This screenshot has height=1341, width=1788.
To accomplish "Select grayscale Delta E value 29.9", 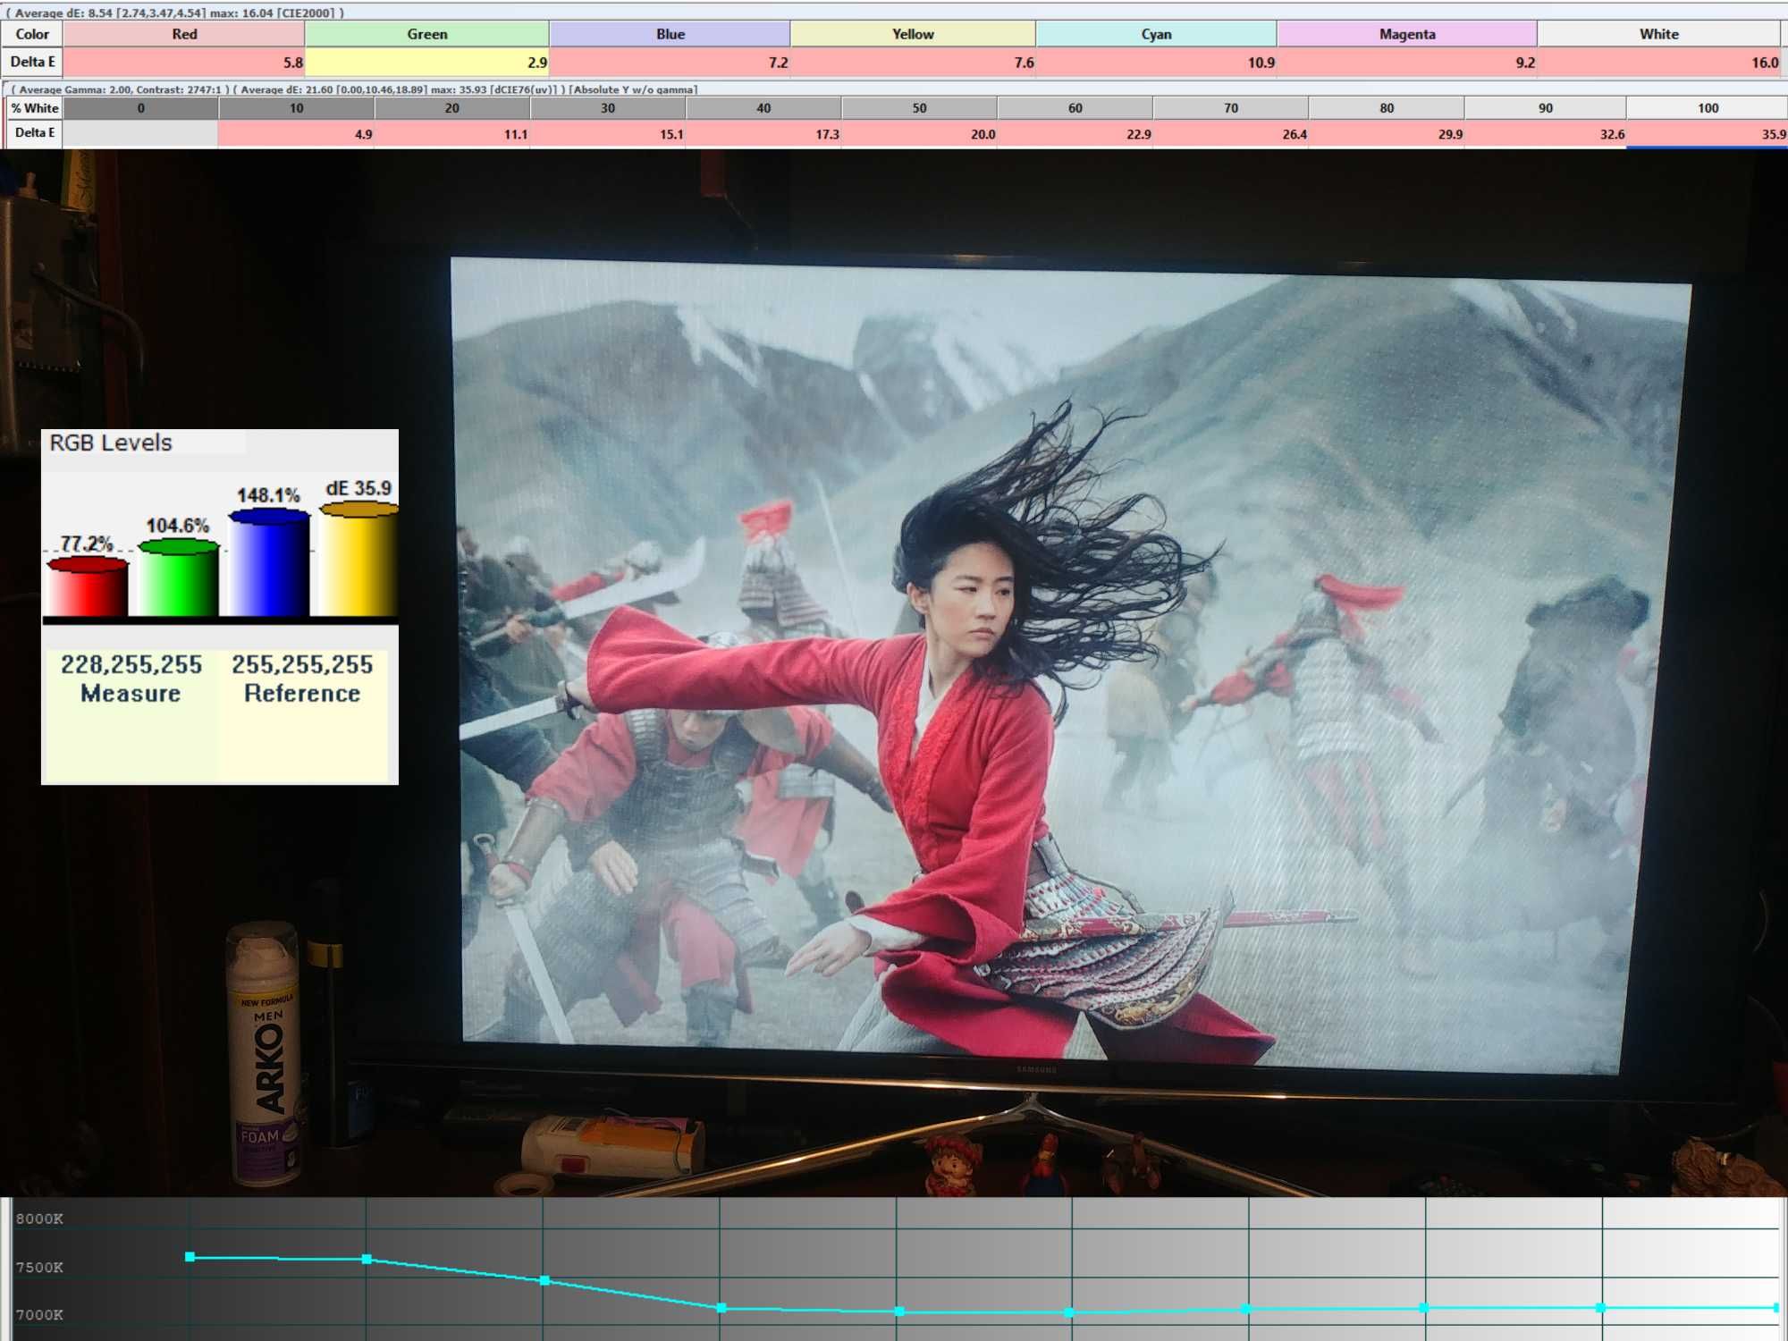I will (1387, 134).
